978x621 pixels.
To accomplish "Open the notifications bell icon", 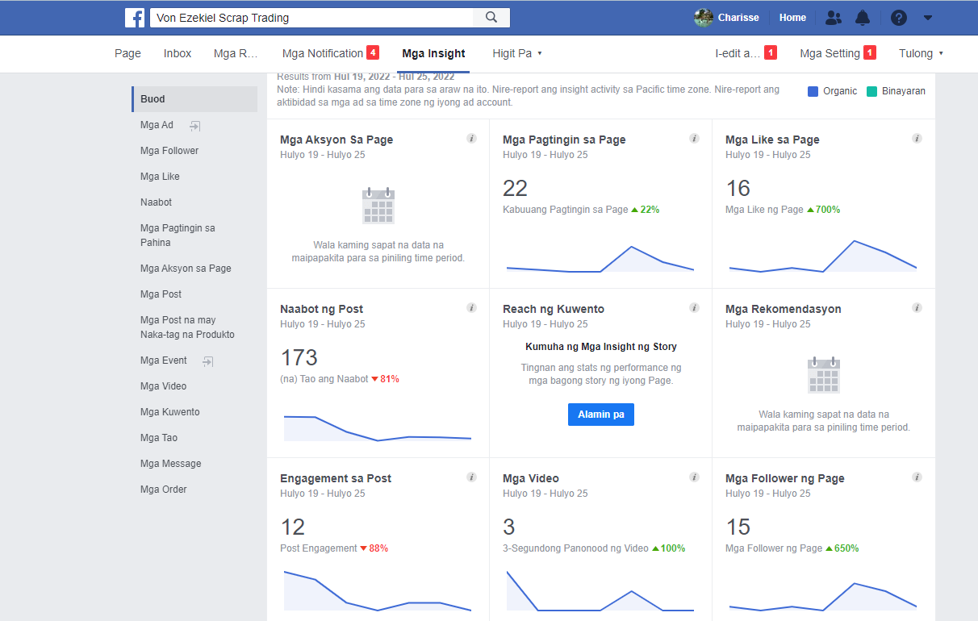I will [863, 18].
